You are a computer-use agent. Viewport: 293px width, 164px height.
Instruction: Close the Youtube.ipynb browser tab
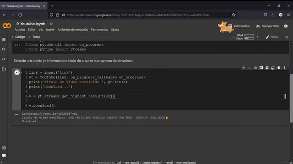coord(44,6)
